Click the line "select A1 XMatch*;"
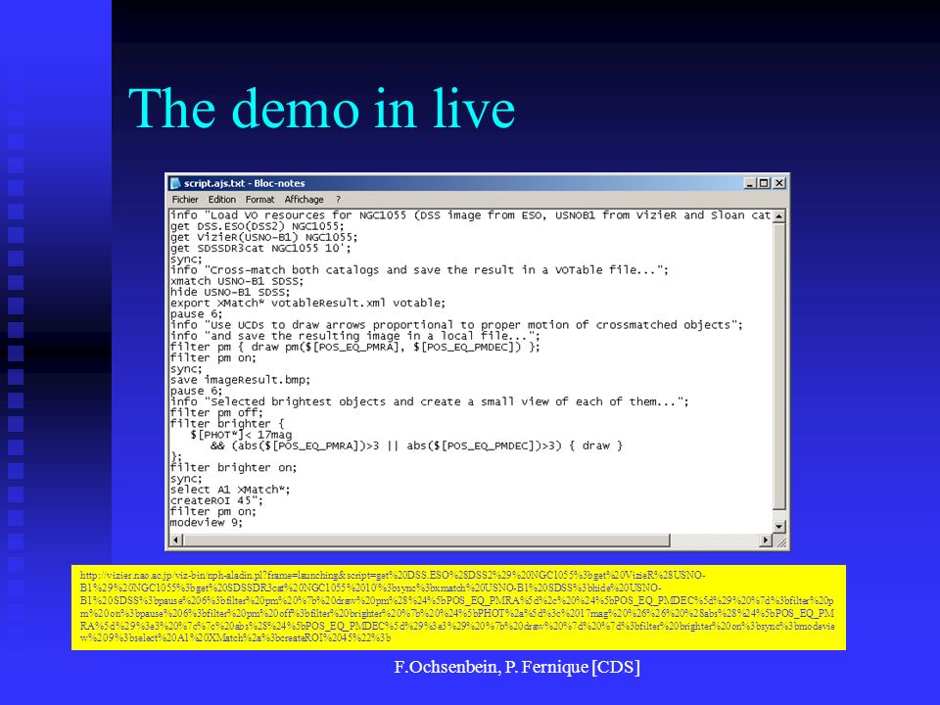 230,490
